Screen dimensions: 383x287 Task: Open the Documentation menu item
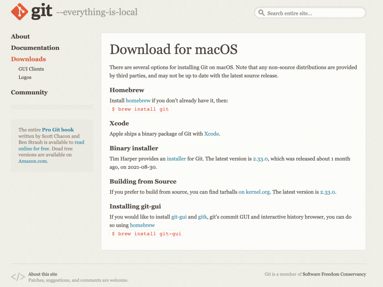(x=35, y=48)
